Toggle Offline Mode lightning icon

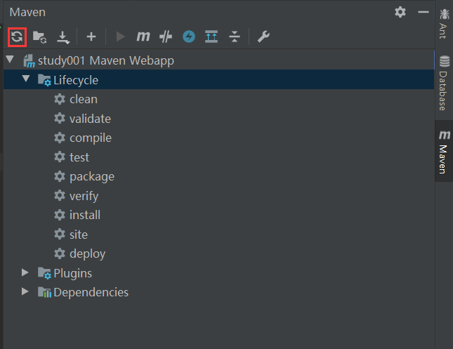188,37
